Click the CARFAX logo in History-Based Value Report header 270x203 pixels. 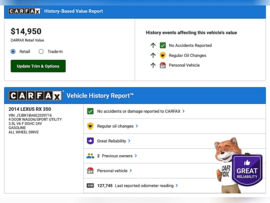click(x=25, y=11)
